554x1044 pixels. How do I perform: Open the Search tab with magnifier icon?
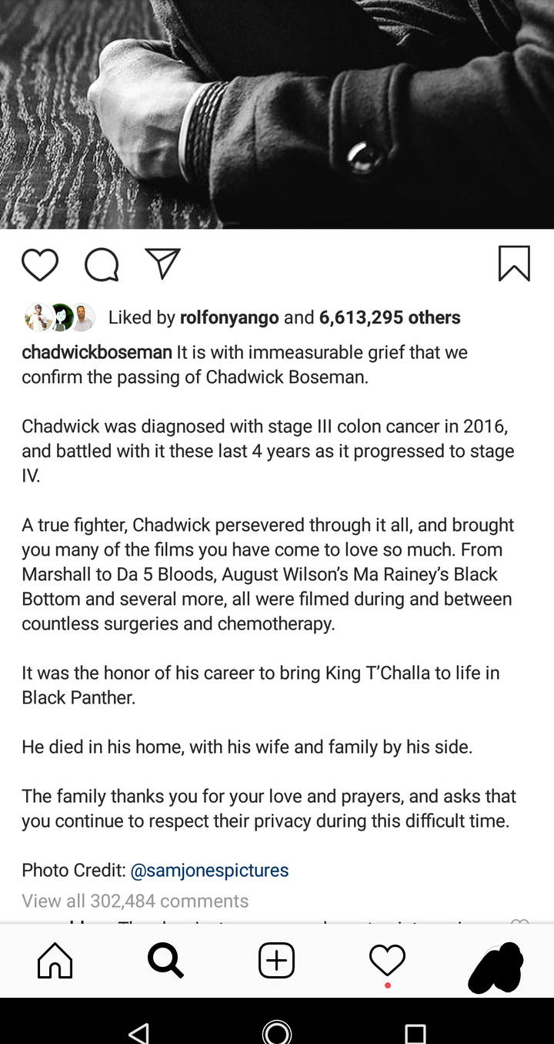coord(165,961)
